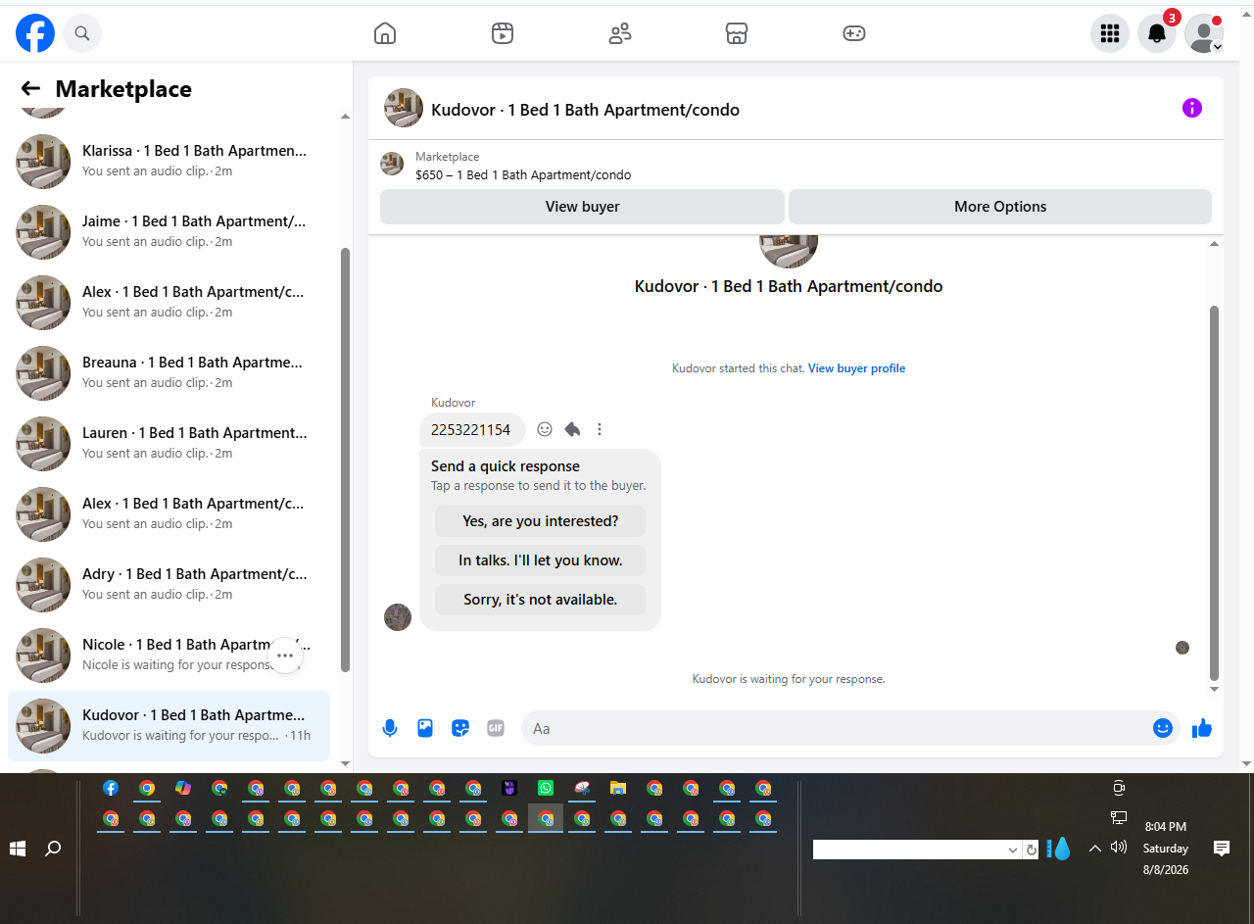Show hidden system tray icons
Image resolution: width=1254 pixels, height=924 pixels.
tap(1095, 849)
